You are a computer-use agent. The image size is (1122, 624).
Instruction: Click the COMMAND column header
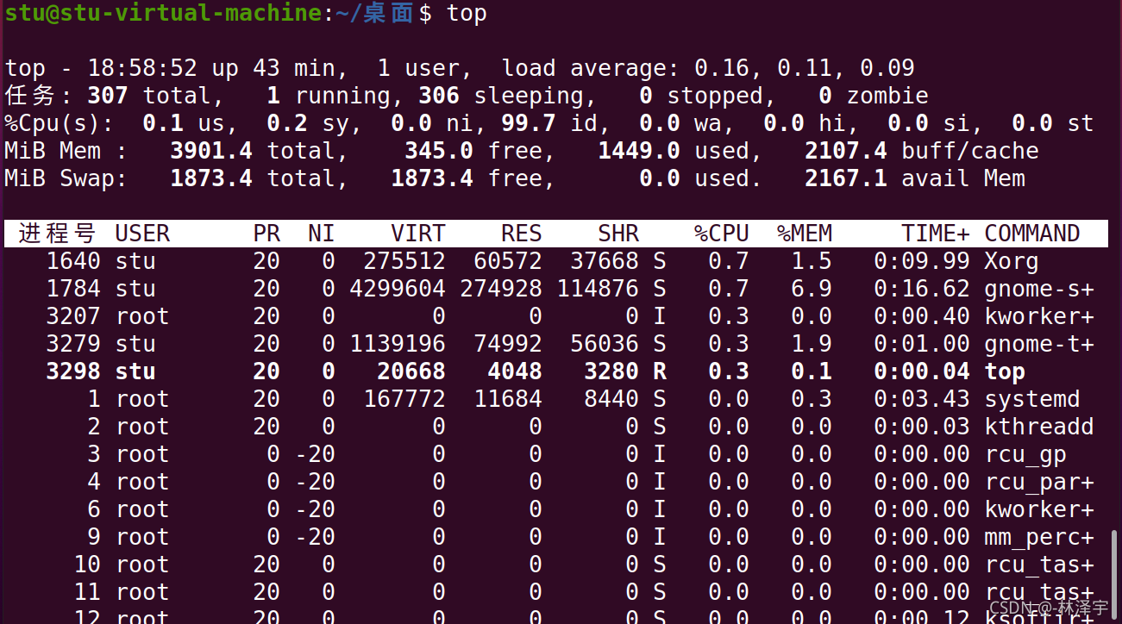(x=1032, y=234)
